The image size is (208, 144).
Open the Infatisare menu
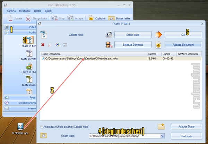tap(25, 11)
